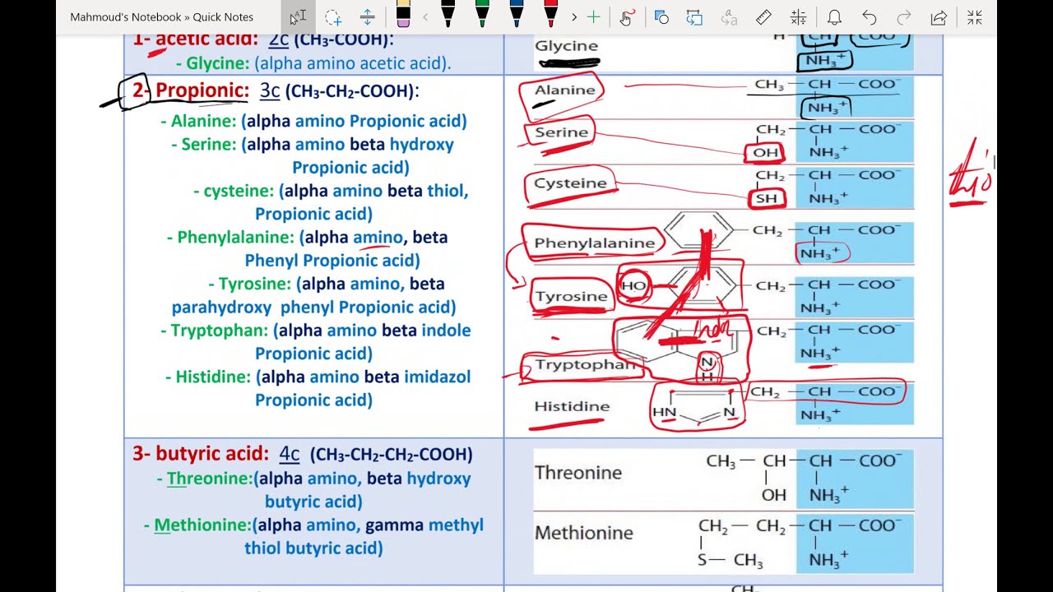Viewport: 1053px width, 592px height.
Task: Click the 'Glycine' label in the table
Action: coord(566,46)
